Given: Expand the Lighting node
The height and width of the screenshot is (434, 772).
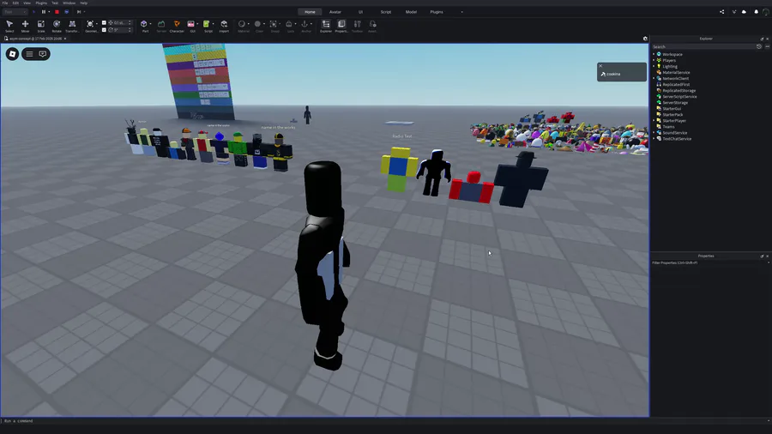Looking at the screenshot, I should click(x=654, y=66).
